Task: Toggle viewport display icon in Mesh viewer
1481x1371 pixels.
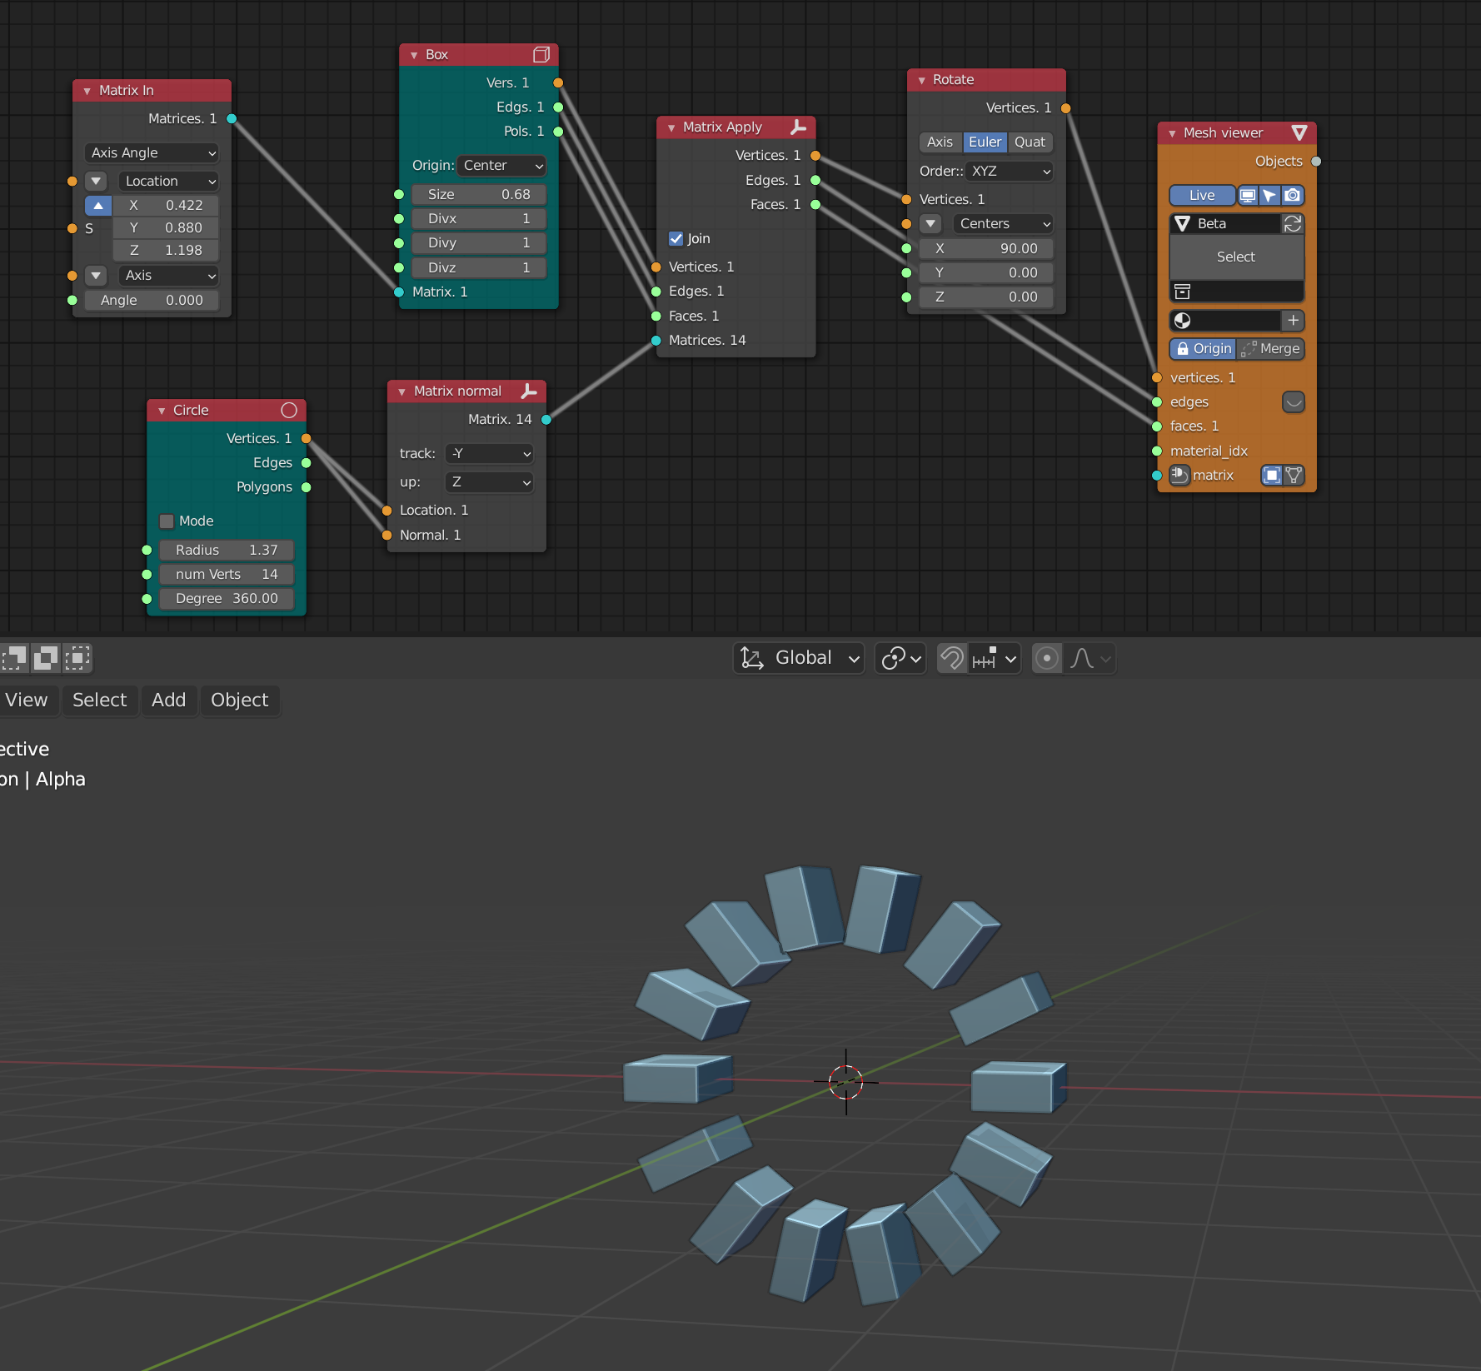Action: [1248, 195]
